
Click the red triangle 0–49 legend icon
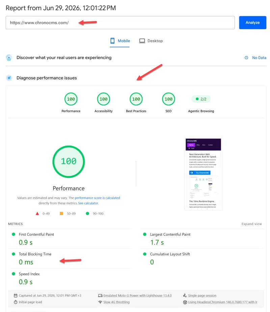37,214
